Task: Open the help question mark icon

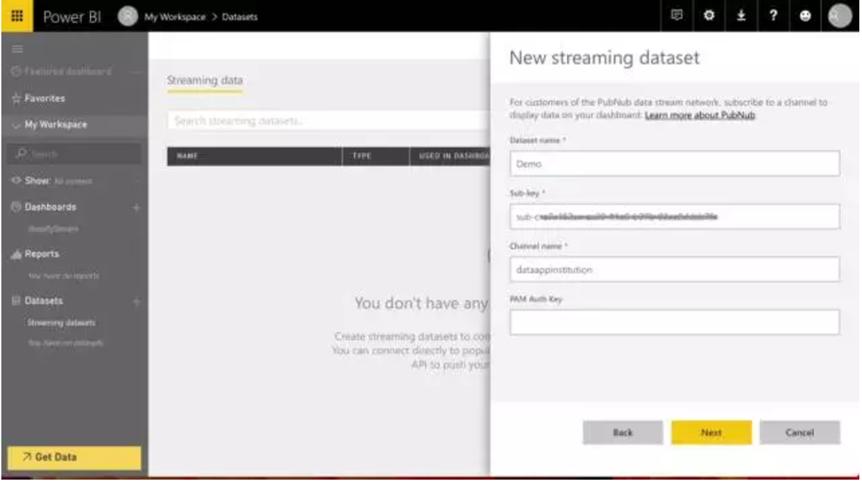Action: [773, 16]
